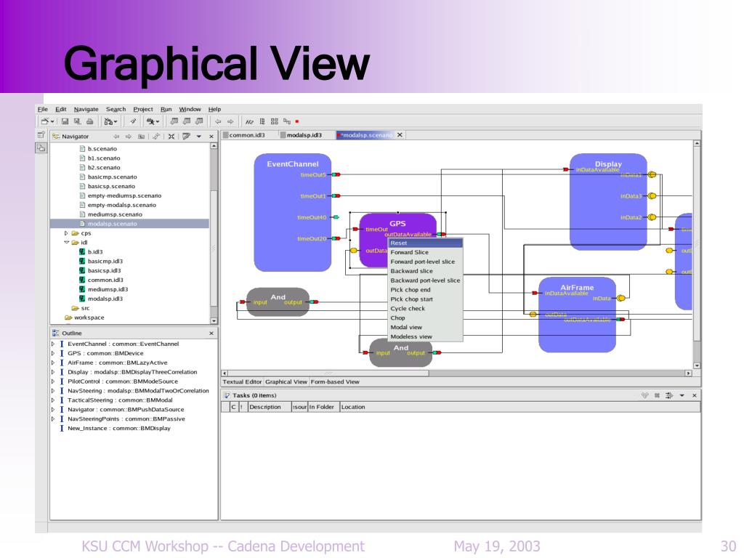Select the common.idl3 editor tab
This screenshot has height=558, width=744.
[x=247, y=135]
